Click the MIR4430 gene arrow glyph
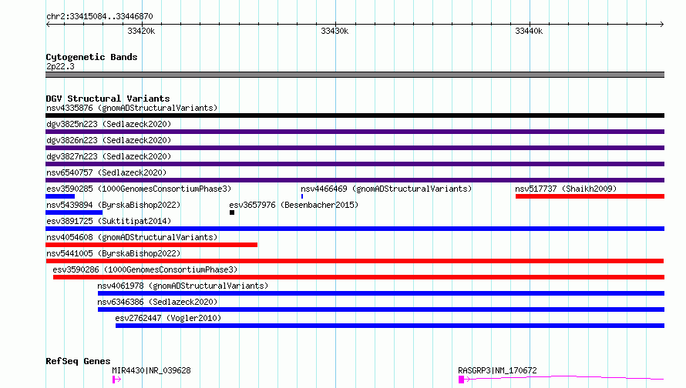This screenshot has height=388, width=686. (117, 380)
